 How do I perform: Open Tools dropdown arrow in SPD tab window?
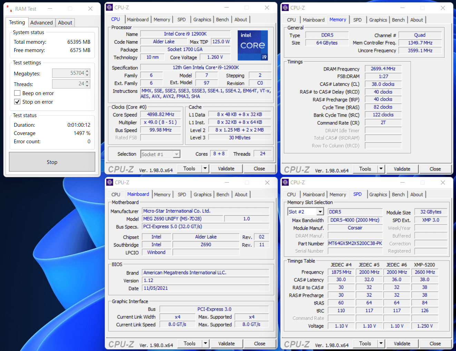point(381,343)
